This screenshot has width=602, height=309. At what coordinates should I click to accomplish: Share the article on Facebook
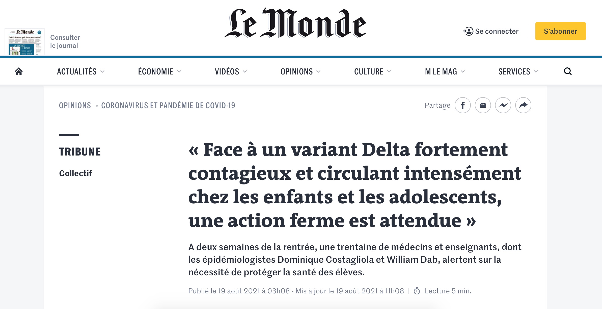coord(462,105)
